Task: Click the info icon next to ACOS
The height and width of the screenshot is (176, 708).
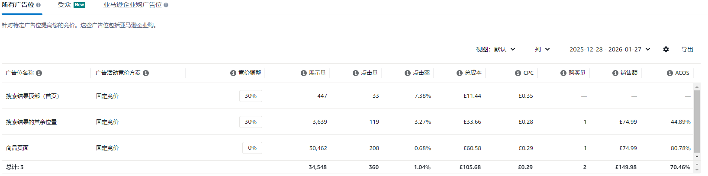Action: point(670,73)
